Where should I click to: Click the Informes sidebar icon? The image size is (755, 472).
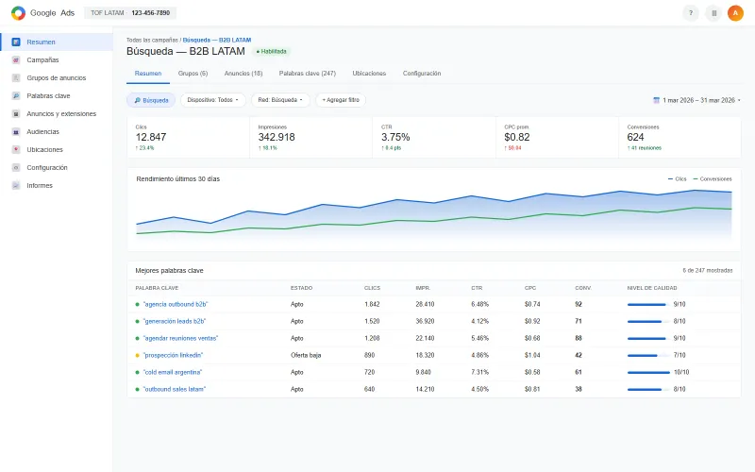(x=16, y=185)
